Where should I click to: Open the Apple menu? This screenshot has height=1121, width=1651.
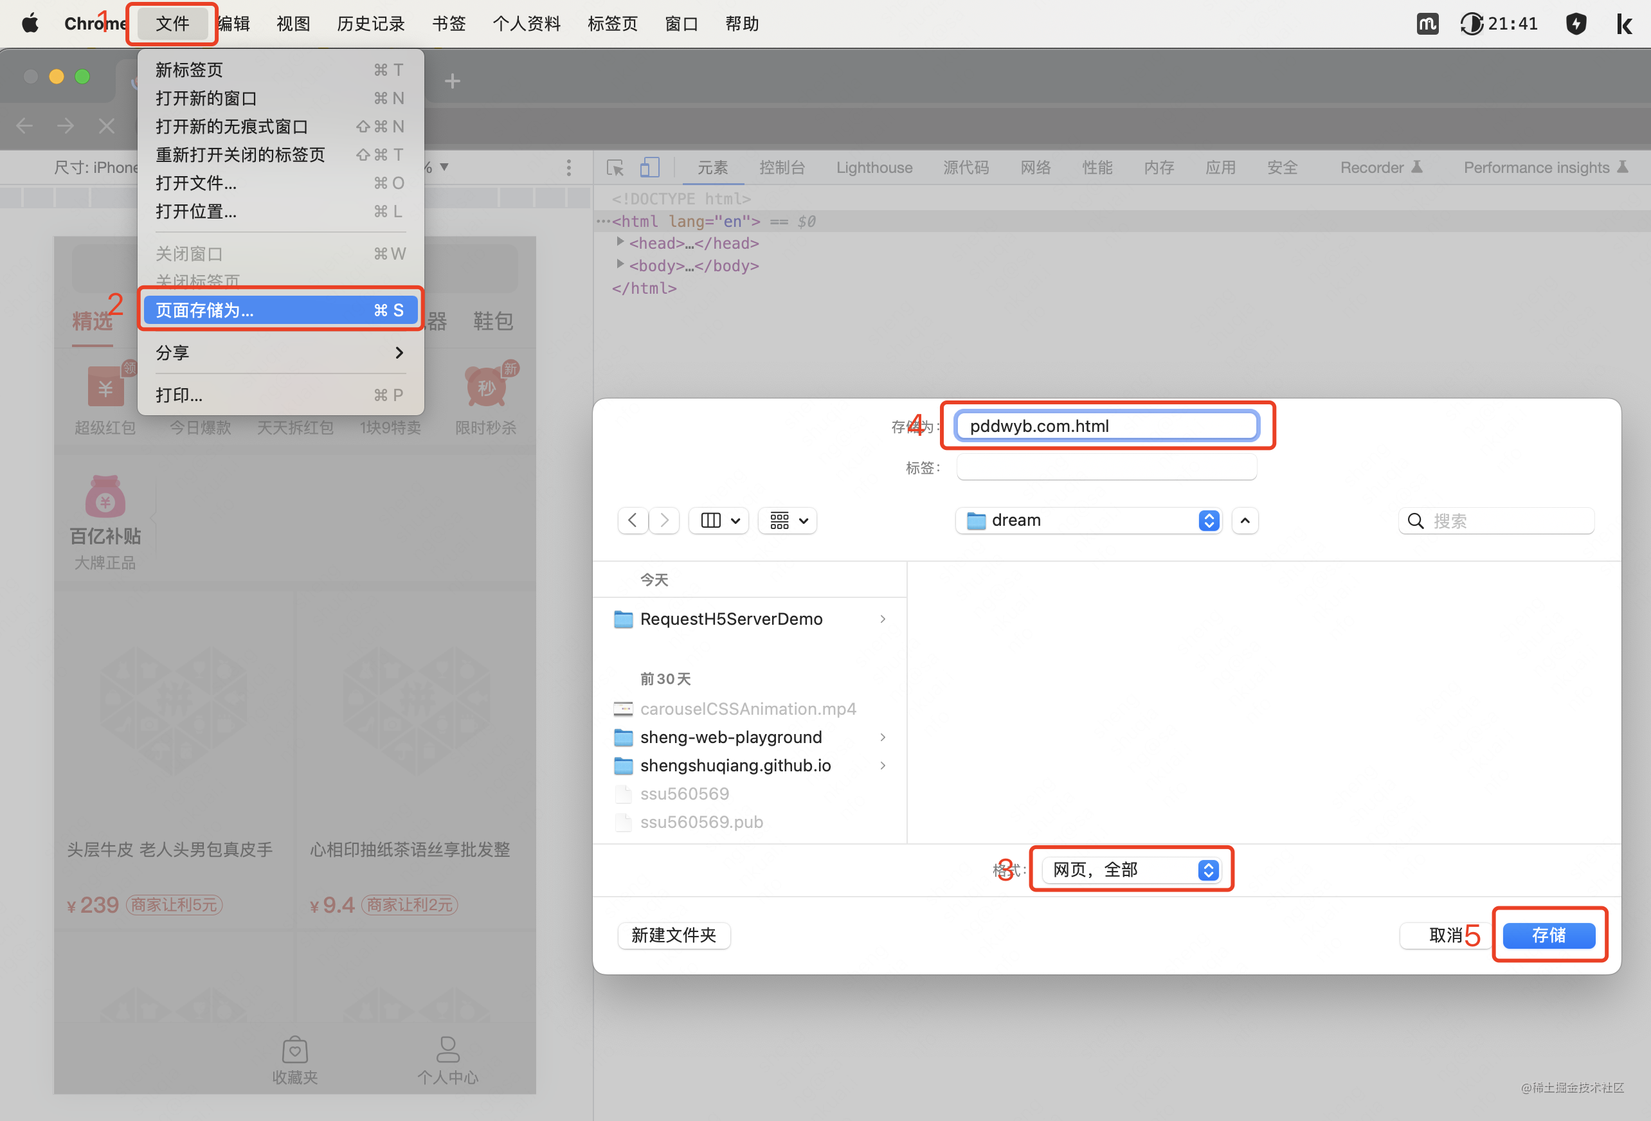click(x=30, y=23)
